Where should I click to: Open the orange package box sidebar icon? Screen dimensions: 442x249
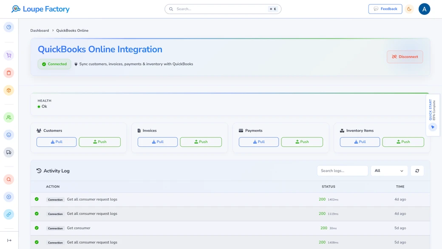(x=9, y=90)
